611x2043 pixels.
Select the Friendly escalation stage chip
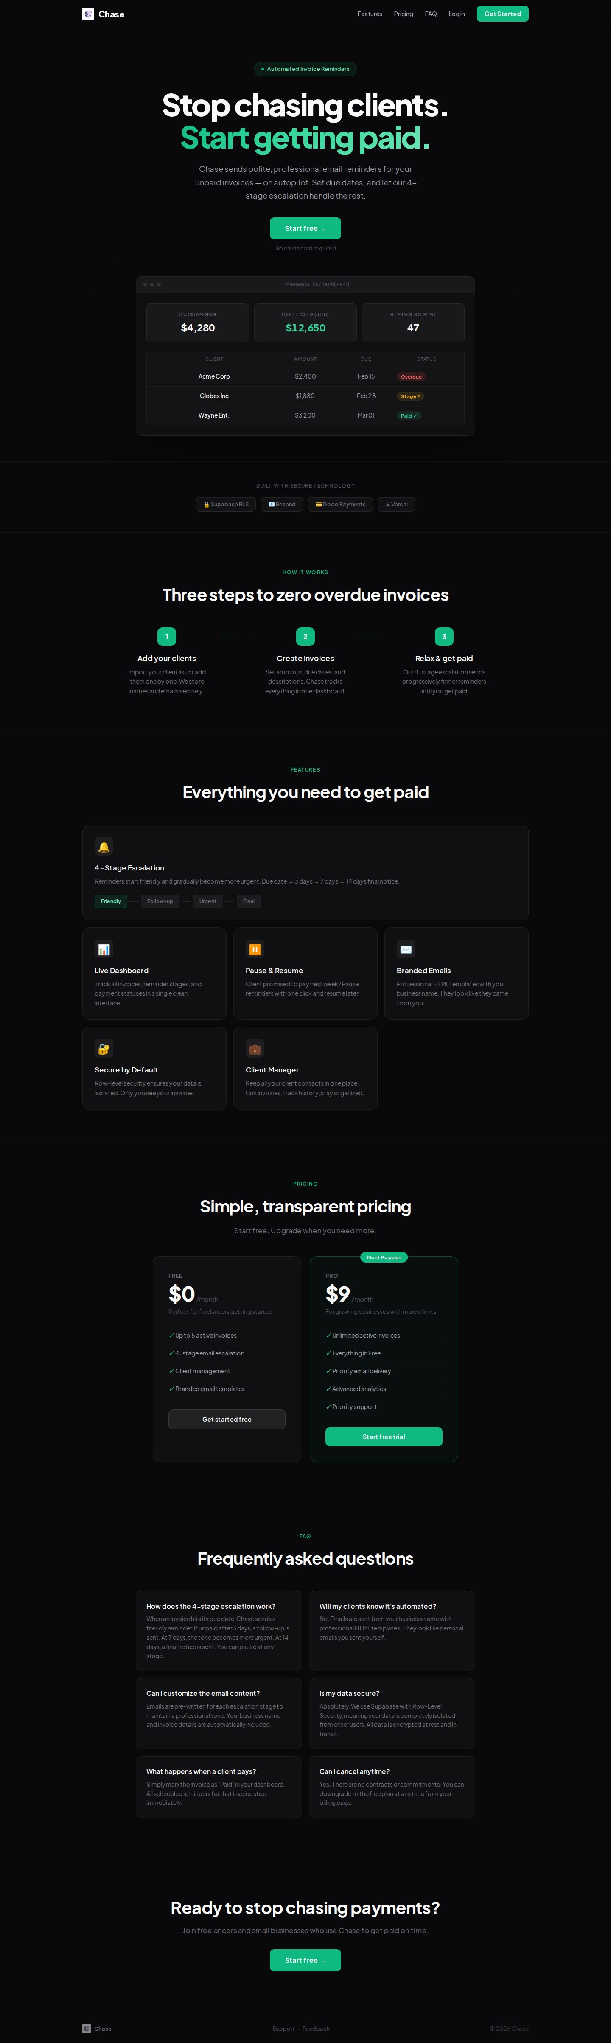coord(111,901)
